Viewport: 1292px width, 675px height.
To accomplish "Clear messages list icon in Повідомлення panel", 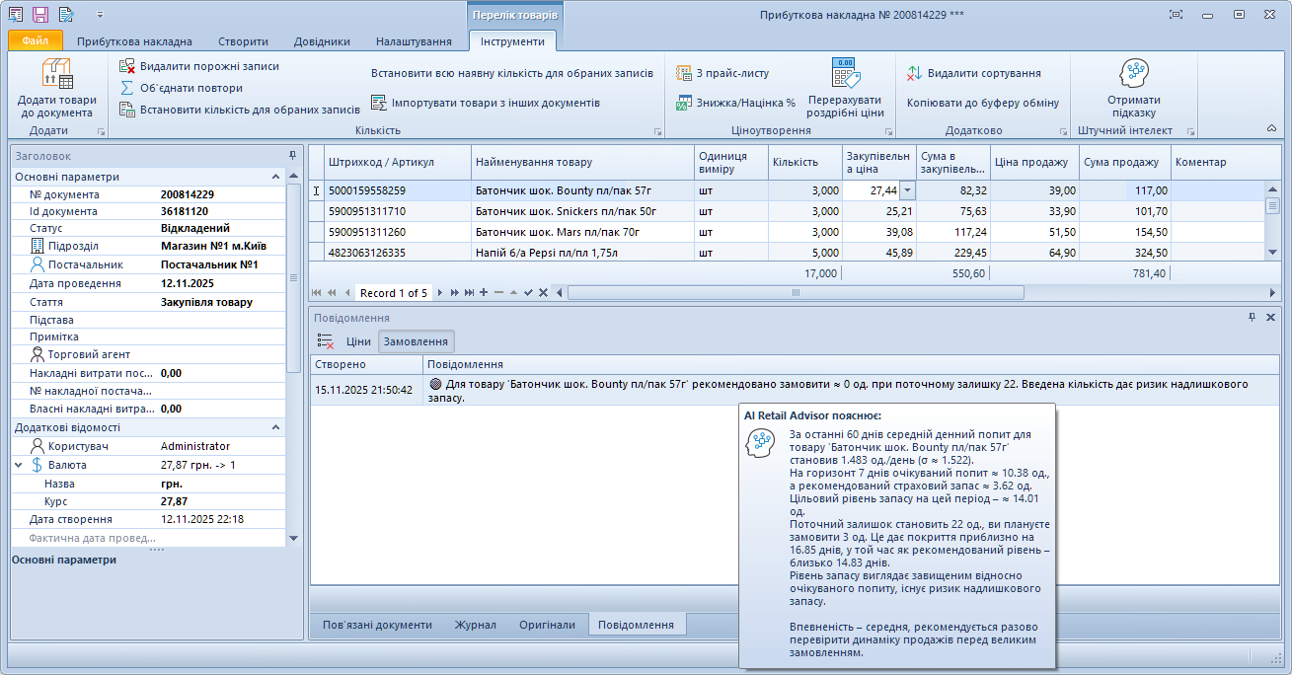I will tap(326, 341).
